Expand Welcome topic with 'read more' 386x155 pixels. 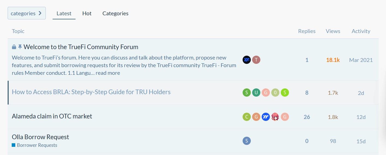[x=108, y=73]
